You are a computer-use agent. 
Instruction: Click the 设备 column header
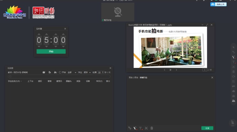[88, 81]
